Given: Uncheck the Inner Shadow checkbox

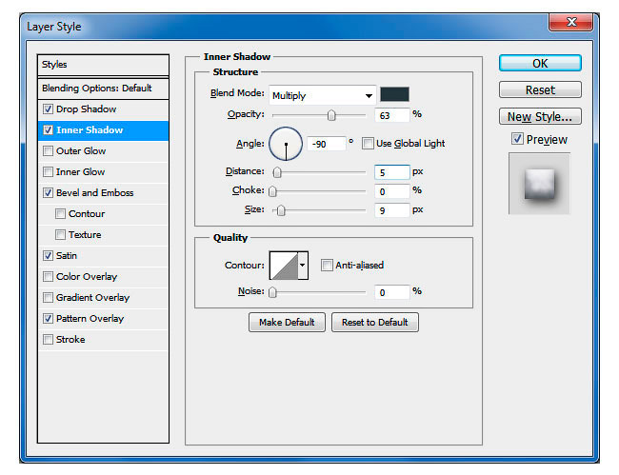Looking at the screenshot, I should (x=48, y=129).
